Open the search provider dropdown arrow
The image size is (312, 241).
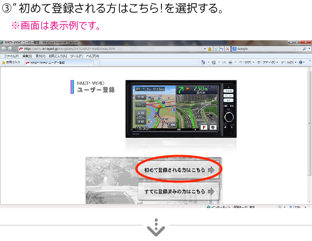309,49
